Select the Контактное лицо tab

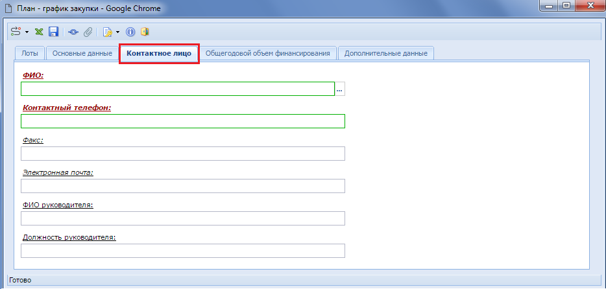[x=159, y=53]
